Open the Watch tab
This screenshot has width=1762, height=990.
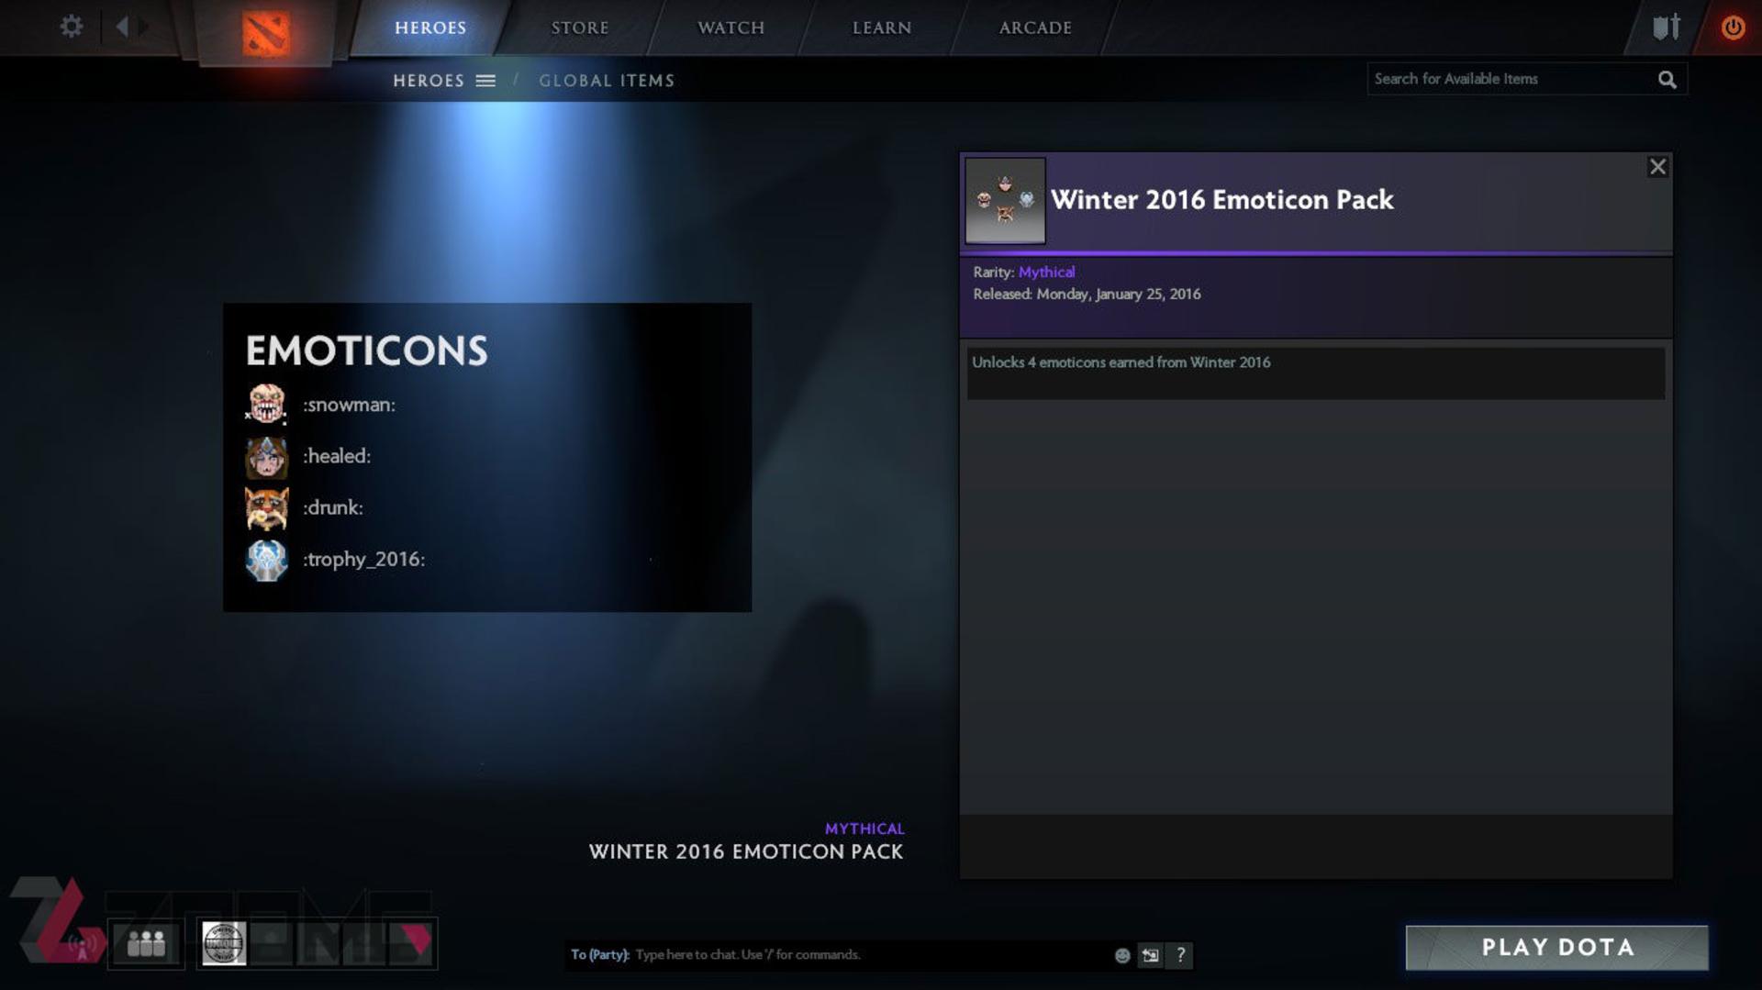click(730, 28)
